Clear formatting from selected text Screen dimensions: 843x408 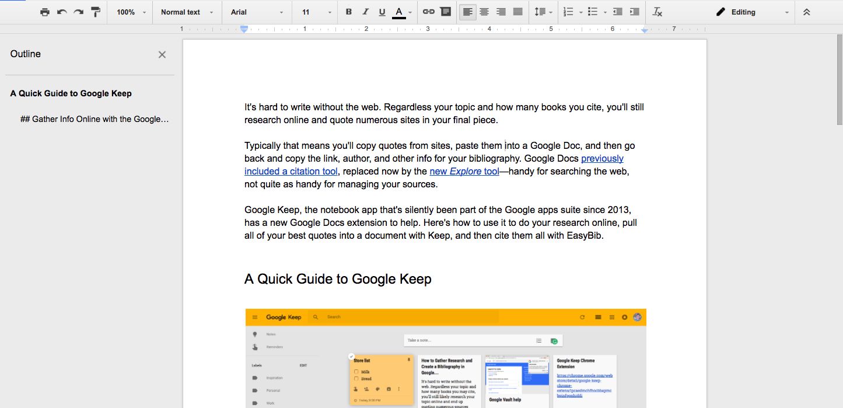pos(657,12)
